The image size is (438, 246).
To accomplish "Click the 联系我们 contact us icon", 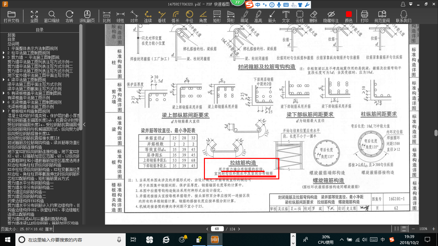I will (x=404, y=16).
